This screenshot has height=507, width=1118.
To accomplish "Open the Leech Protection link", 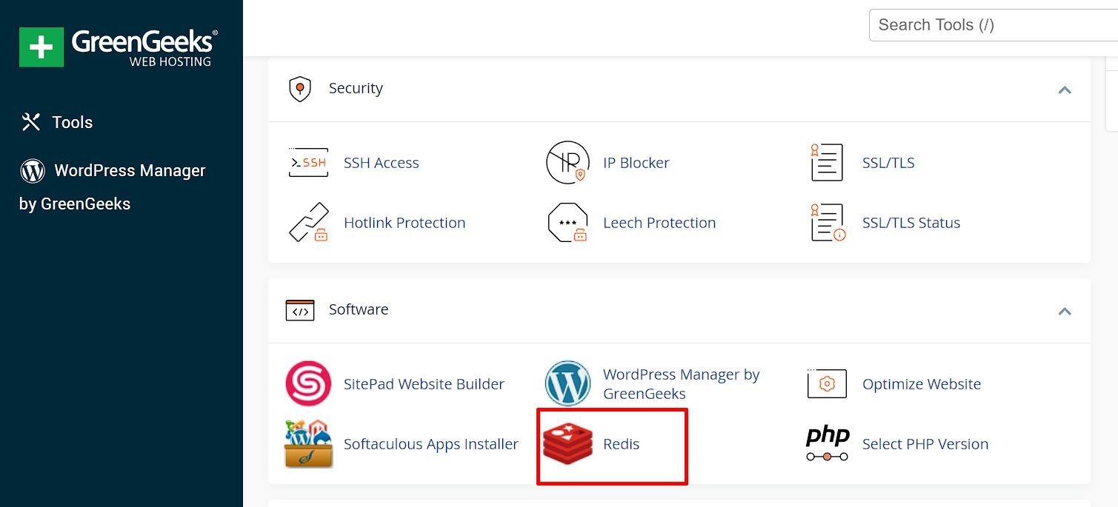I will tap(659, 223).
